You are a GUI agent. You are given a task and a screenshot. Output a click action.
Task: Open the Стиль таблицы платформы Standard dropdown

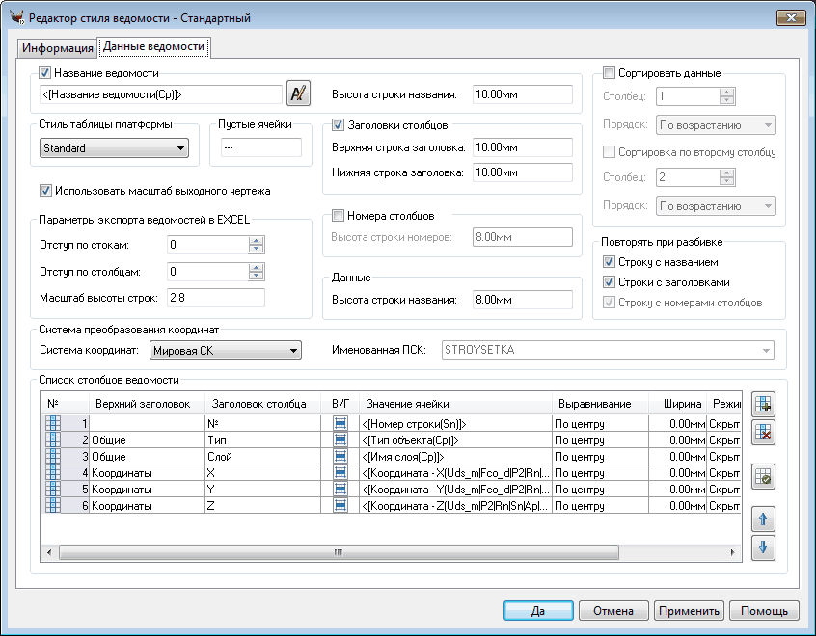[114, 148]
